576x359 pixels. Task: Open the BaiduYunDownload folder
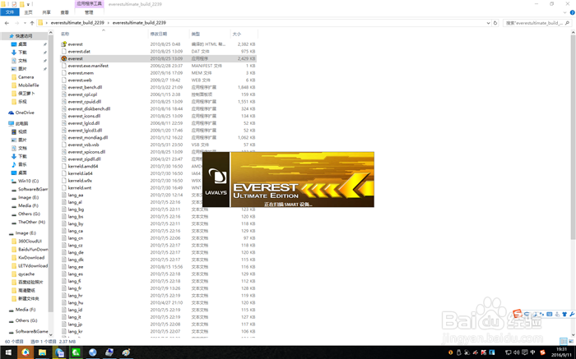[33, 250]
